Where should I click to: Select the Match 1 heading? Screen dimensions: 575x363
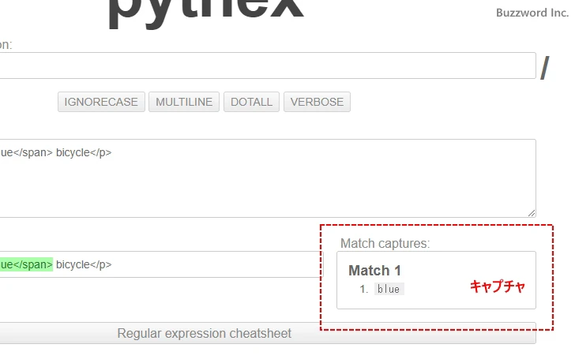(374, 271)
